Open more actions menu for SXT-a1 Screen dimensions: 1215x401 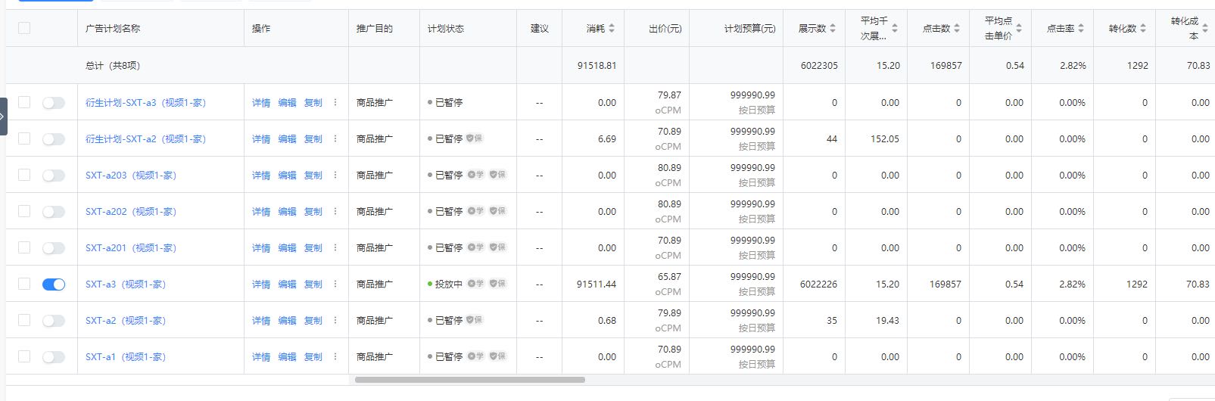tap(335, 356)
